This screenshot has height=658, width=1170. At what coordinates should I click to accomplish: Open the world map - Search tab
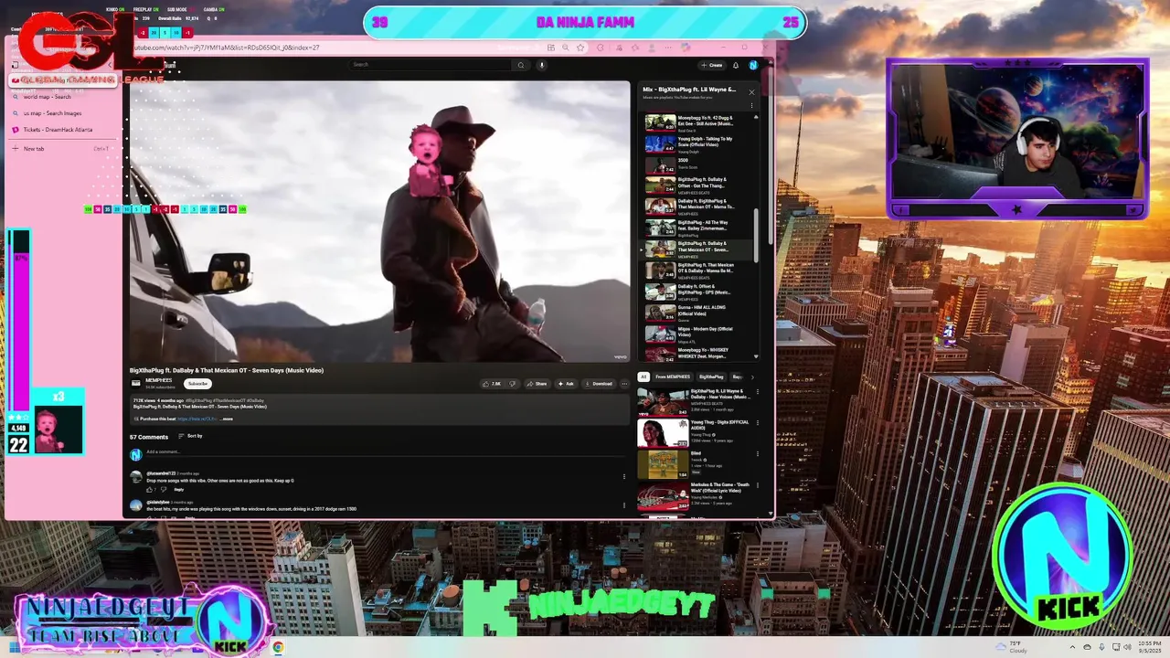click(x=62, y=97)
